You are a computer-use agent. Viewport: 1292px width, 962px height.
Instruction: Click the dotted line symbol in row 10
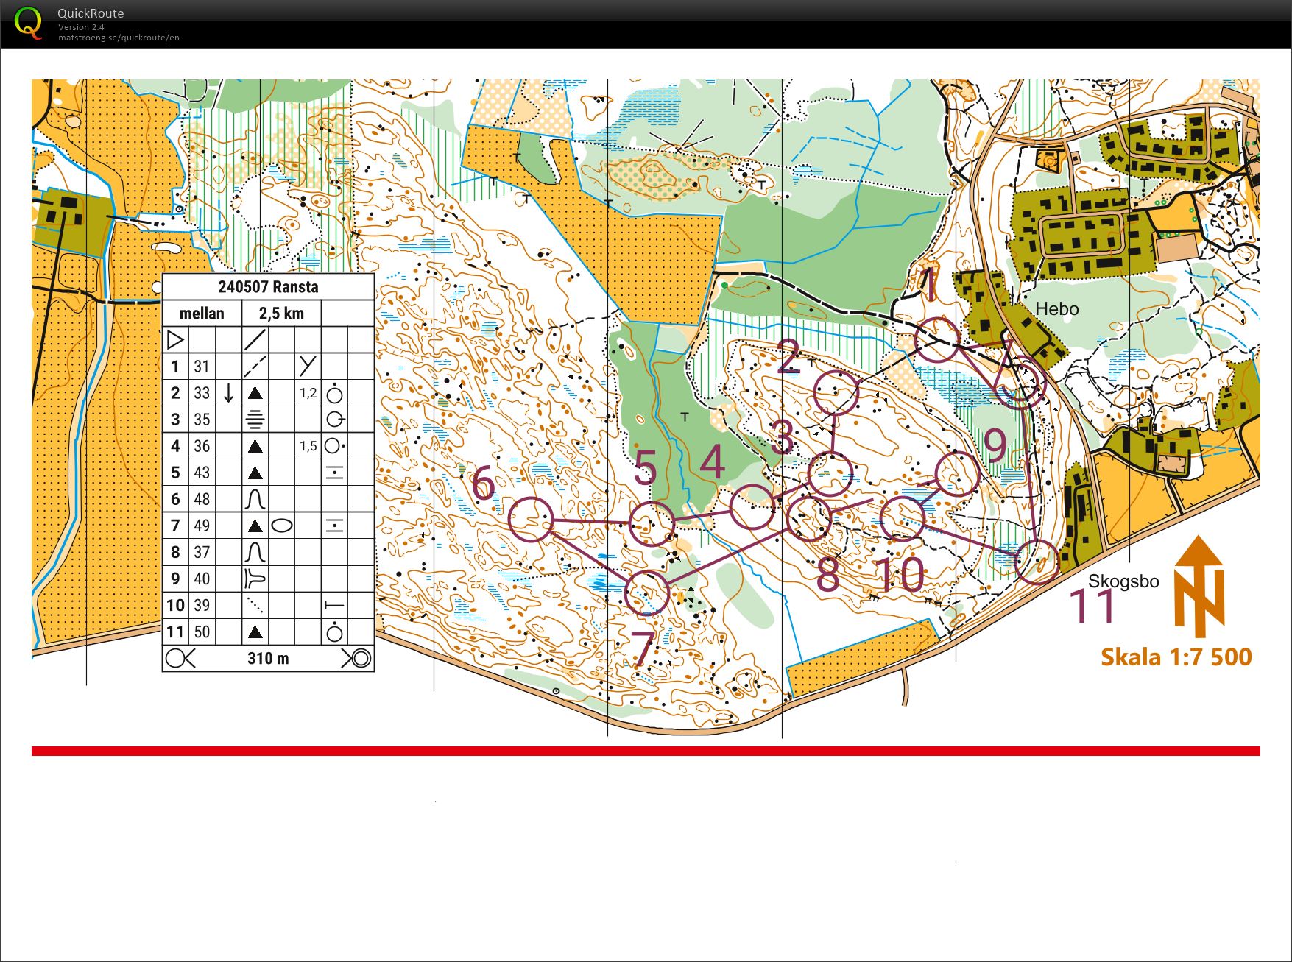click(x=255, y=605)
